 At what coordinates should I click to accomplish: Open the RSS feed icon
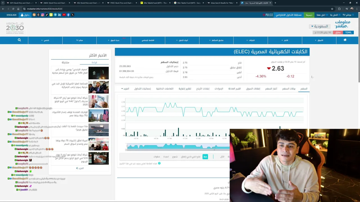34,15
